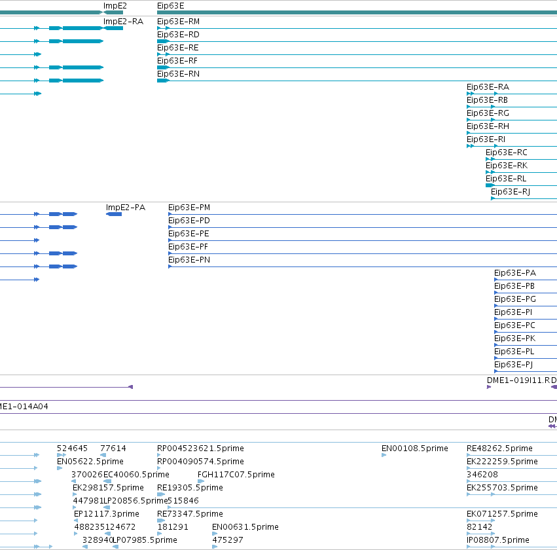The image size is (557, 550).
Task: Click transcript label Eip63E-RC
Action: [x=507, y=153]
